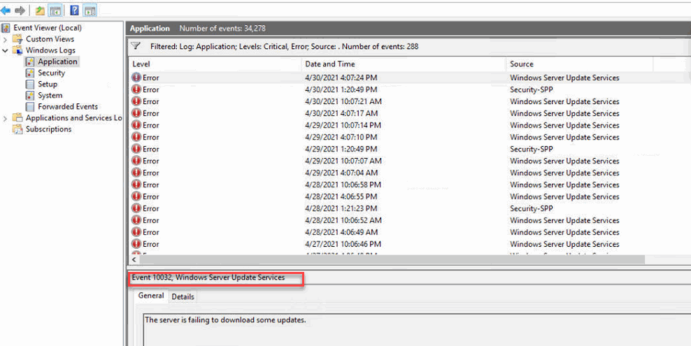This screenshot has width=691, height=346.
Task: Sort by the Date and Time column header
Action: point(404,64)
